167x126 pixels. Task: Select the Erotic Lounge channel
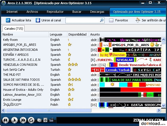click(x=12, y=100)
